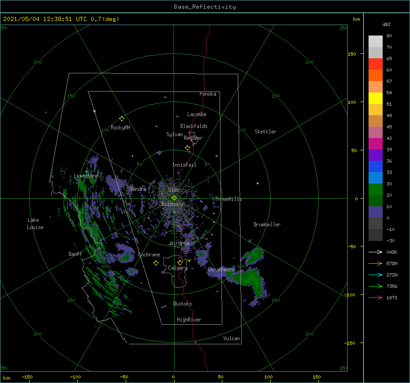Pick the blue 33-36 dBZ swatch

[375, 167]
